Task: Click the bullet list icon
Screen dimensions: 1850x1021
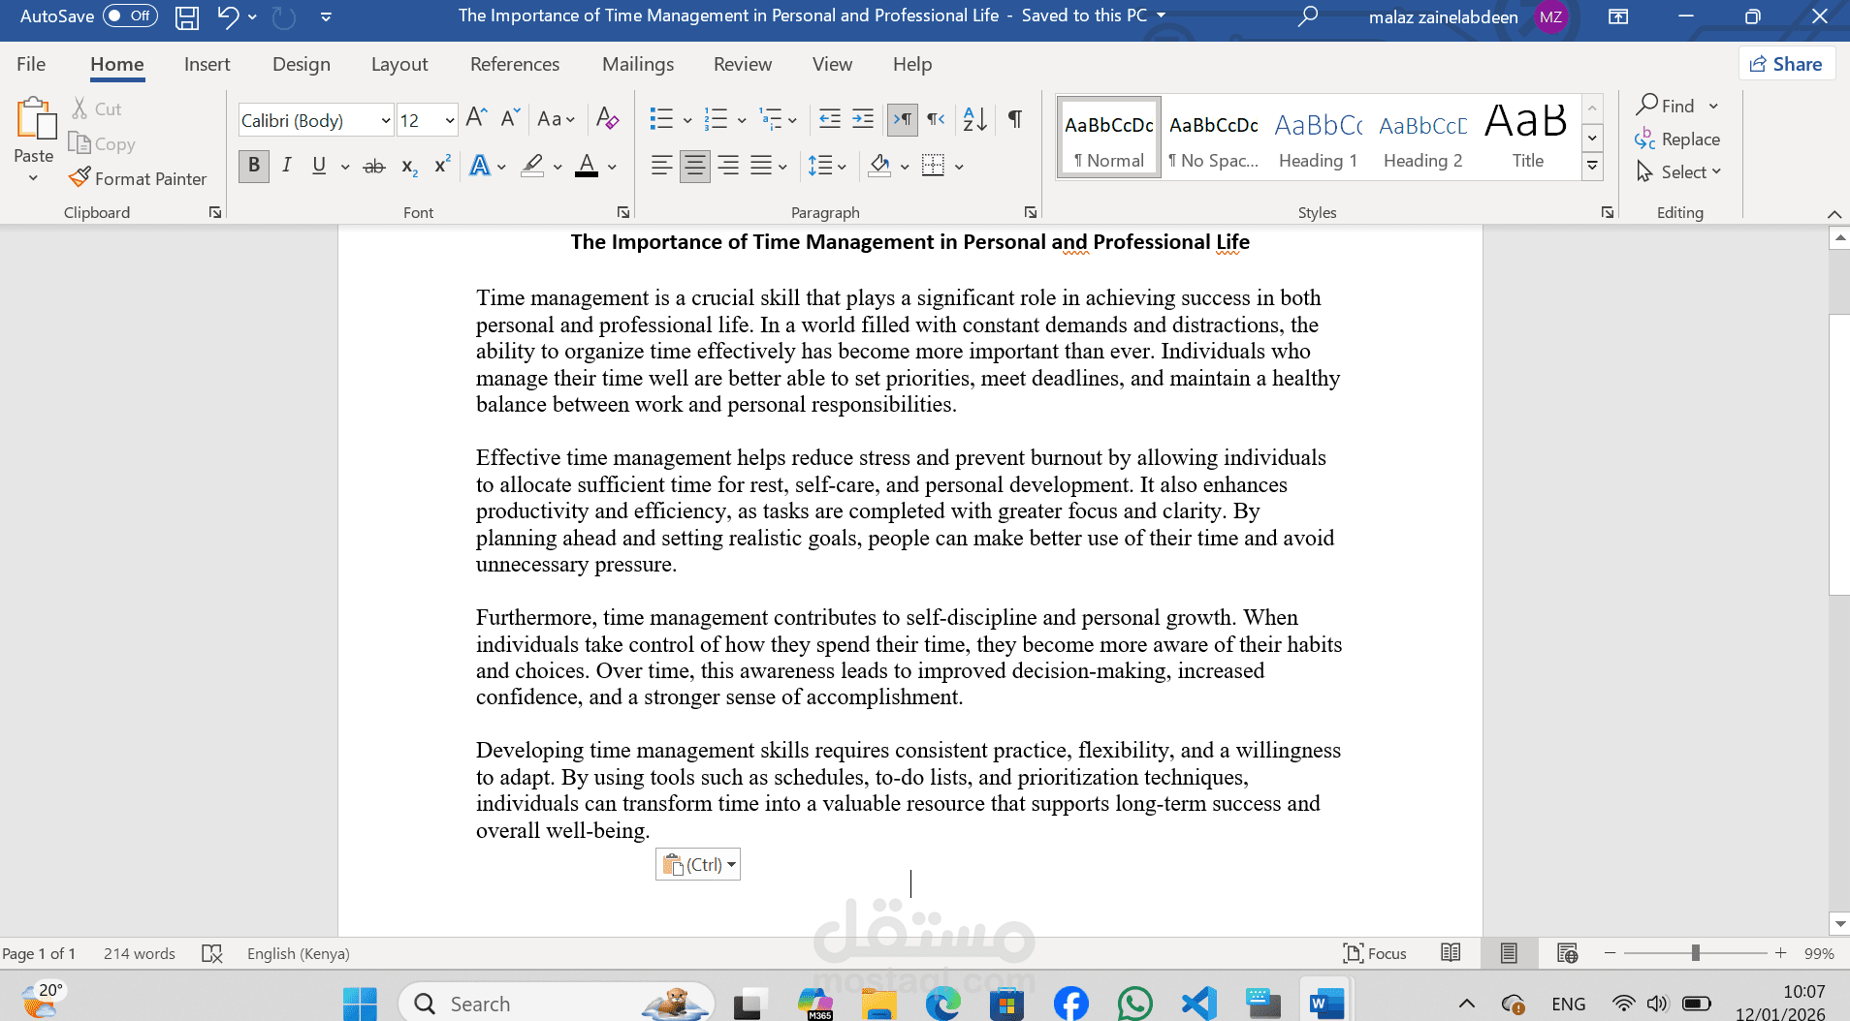Action: click(661, 119)
